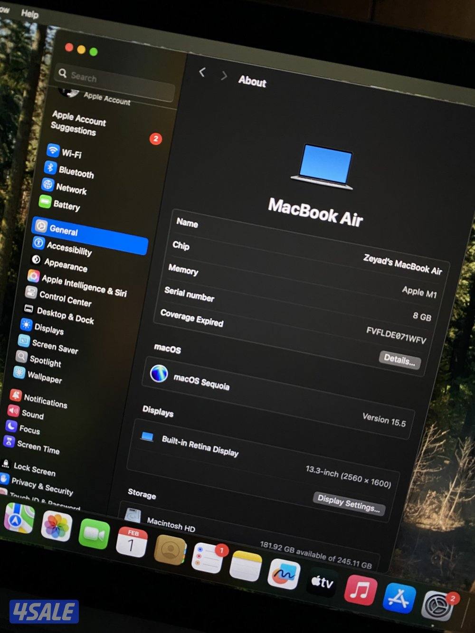The width and height of the screenshot is (475, 633).
Task: Select Bluetooth in the sidebar
Action: pyautogui.click(x=75, y=171)
